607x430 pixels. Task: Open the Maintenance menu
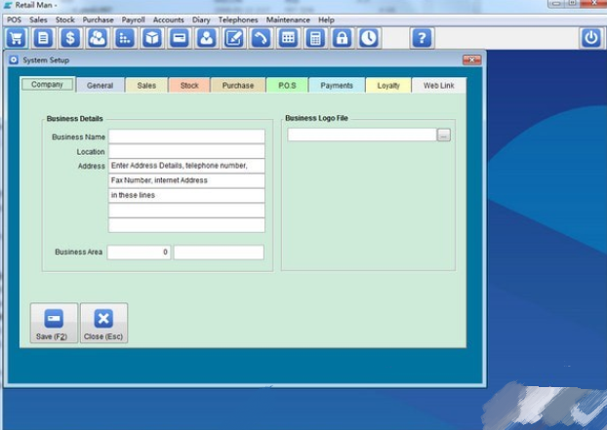[288, 20]
